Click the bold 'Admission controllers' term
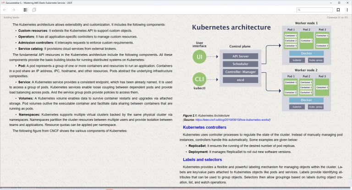352x190 pixels. coord(36,43)
